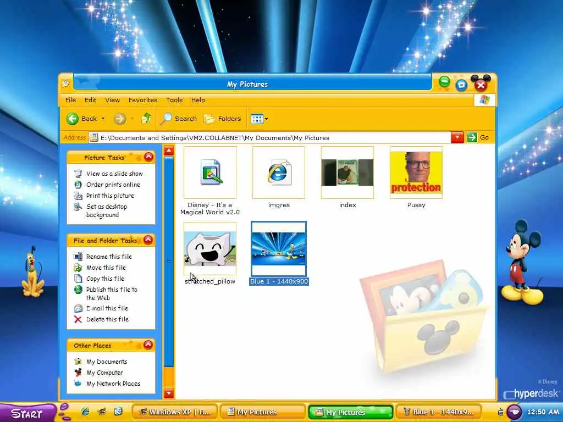
Task: Click the Start button
Action: tap(27, 413)
